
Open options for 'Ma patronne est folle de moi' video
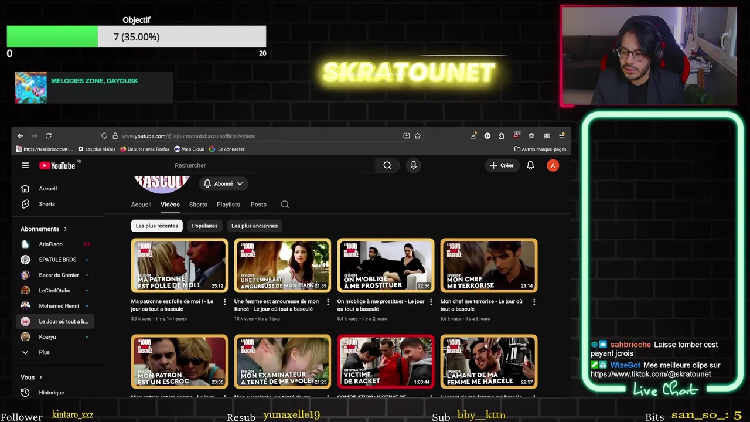pos(225,302)
